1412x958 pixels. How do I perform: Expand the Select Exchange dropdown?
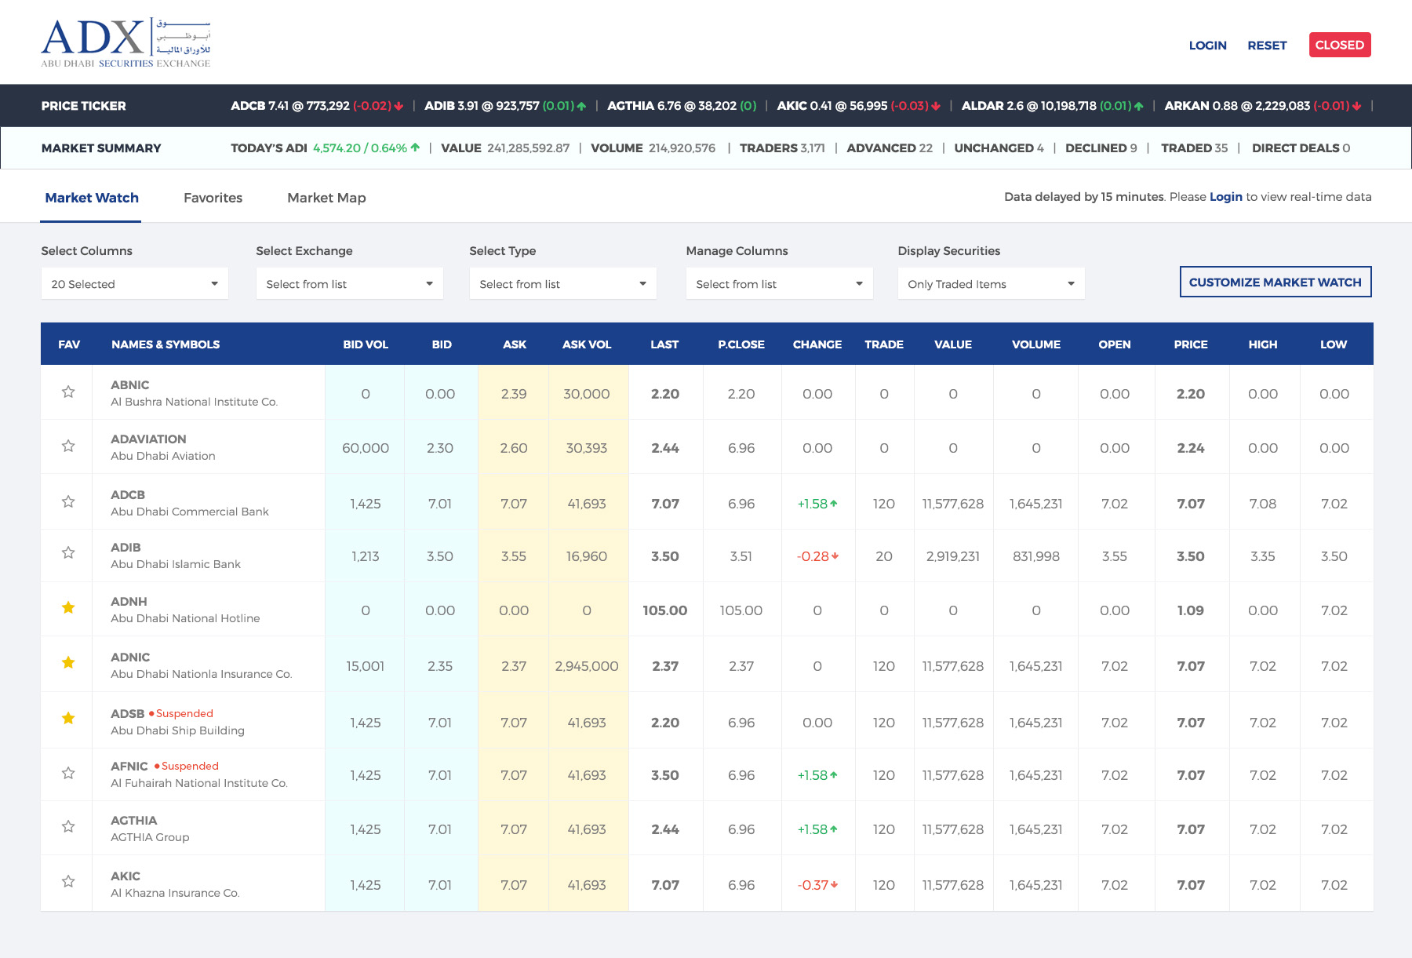pos(349,284)
